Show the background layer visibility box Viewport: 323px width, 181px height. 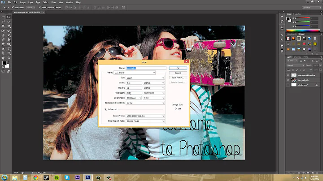pyautogui.click(x=288, y=85)
